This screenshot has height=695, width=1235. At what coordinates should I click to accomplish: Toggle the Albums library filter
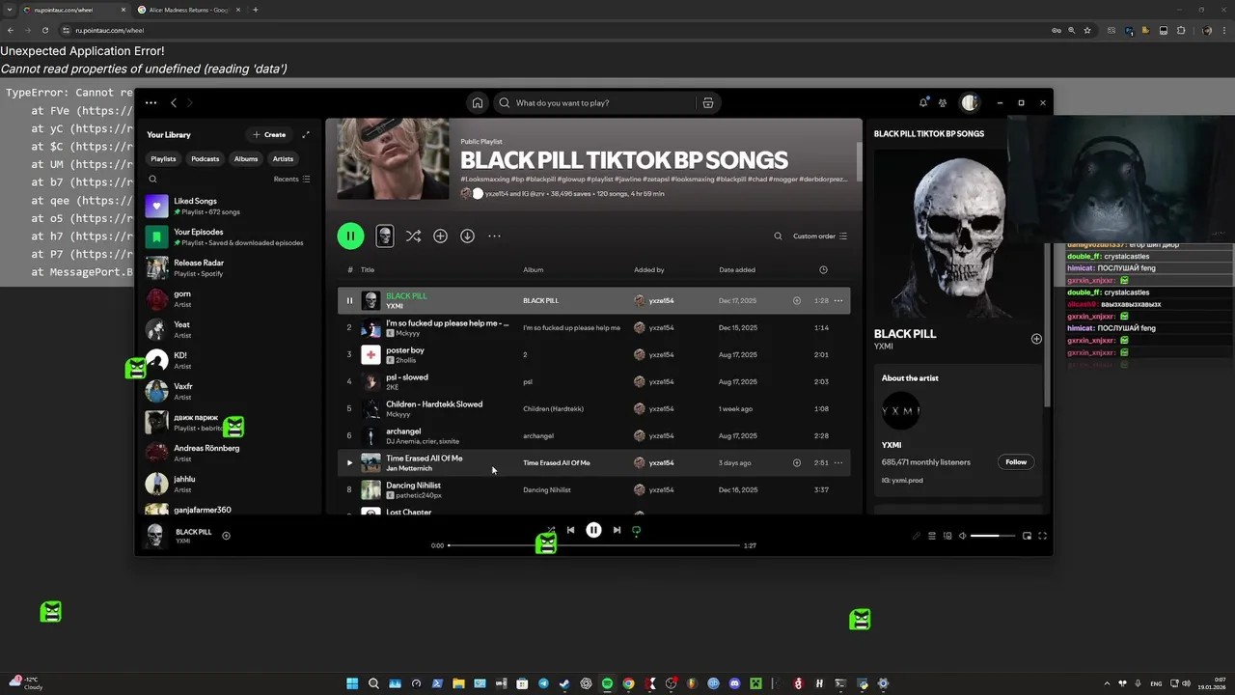coord(246,158)
